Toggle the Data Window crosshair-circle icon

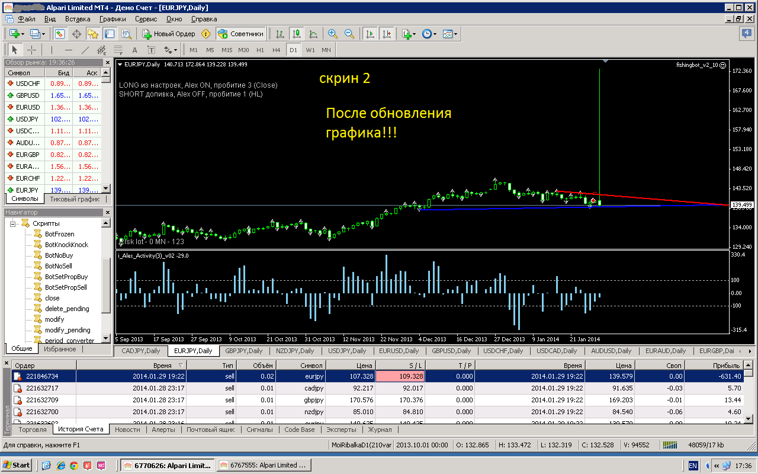76,34
